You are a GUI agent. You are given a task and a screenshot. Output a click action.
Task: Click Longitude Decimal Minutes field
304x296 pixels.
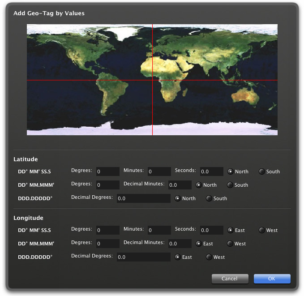tap(180, 244)
